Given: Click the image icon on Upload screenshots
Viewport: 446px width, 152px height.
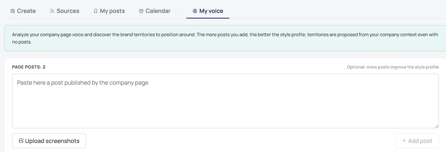Looking at the screenshot, I should [21, 141].
